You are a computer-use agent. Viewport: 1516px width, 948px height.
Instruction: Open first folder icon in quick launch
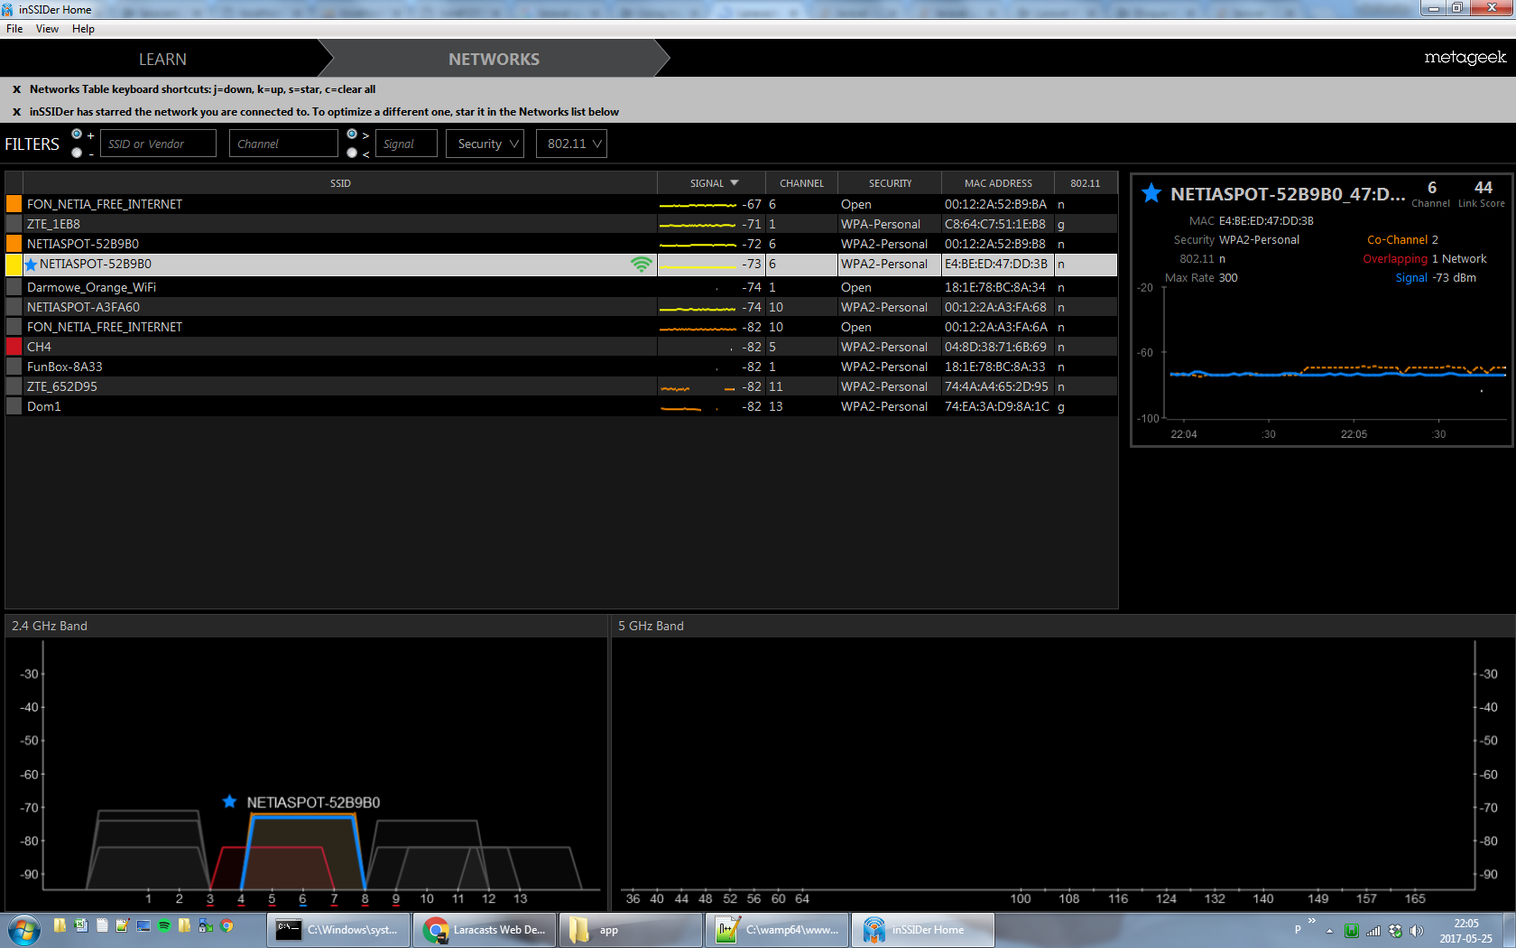[x=60, y=925]
